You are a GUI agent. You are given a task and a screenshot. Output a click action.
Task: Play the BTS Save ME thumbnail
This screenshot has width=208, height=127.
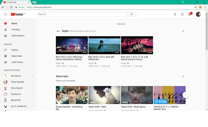pyautogui.click(x=104, y=45)
